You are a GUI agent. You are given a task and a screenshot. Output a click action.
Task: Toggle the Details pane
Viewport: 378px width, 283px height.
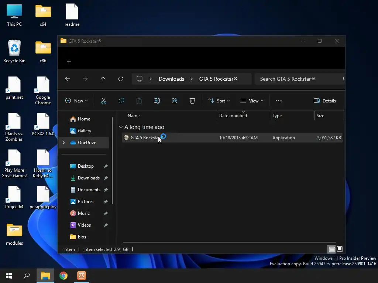click(325, 101)
